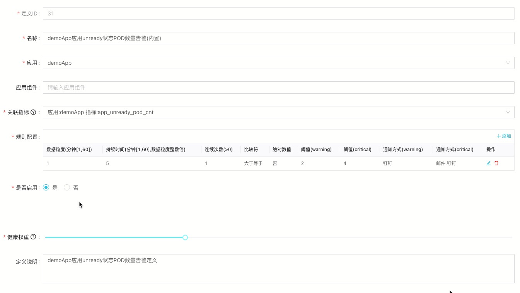Expand the 关联指标 dropdown arrow
Viewport: 520px width, 293px height.
[508, 112]
